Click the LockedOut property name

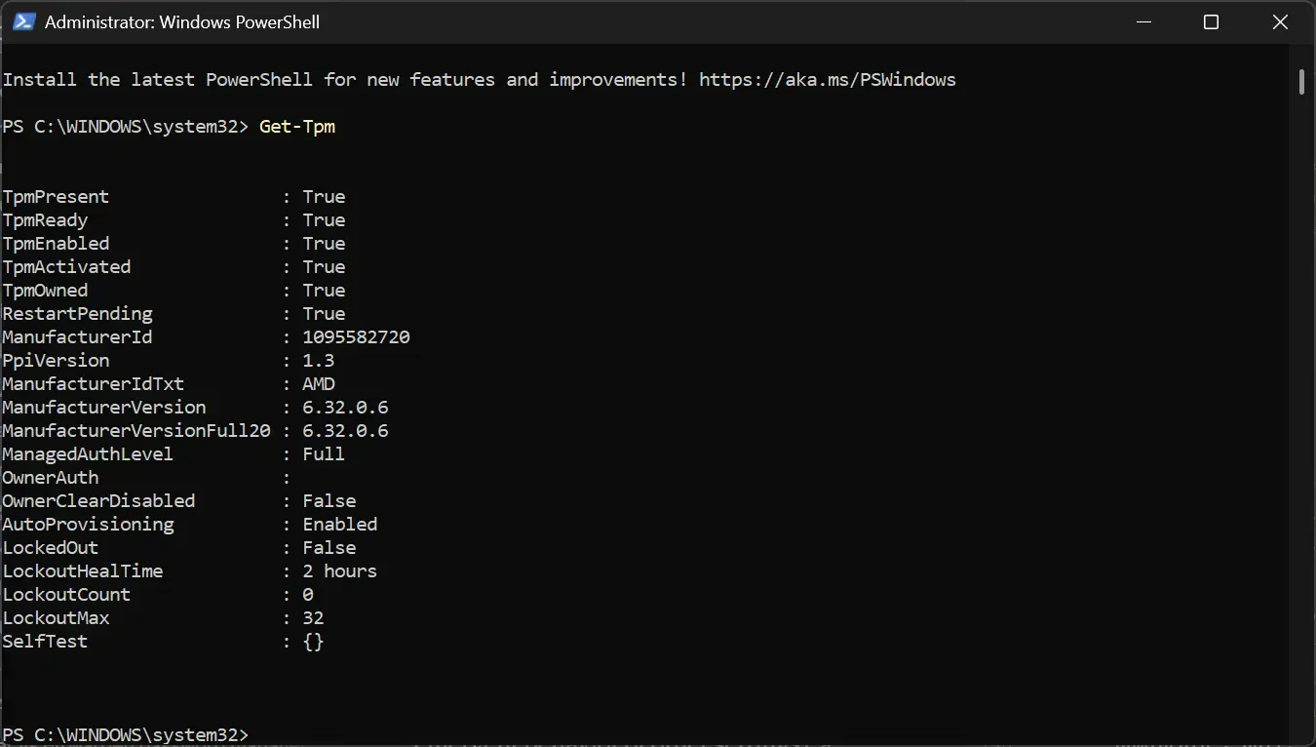point(50,548)
